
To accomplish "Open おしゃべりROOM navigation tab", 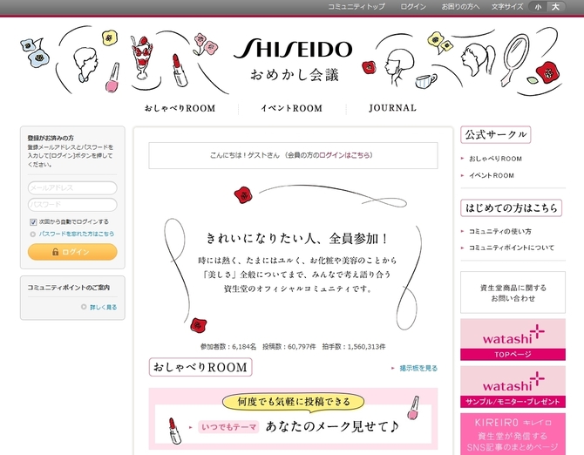I will click(180, 108).
